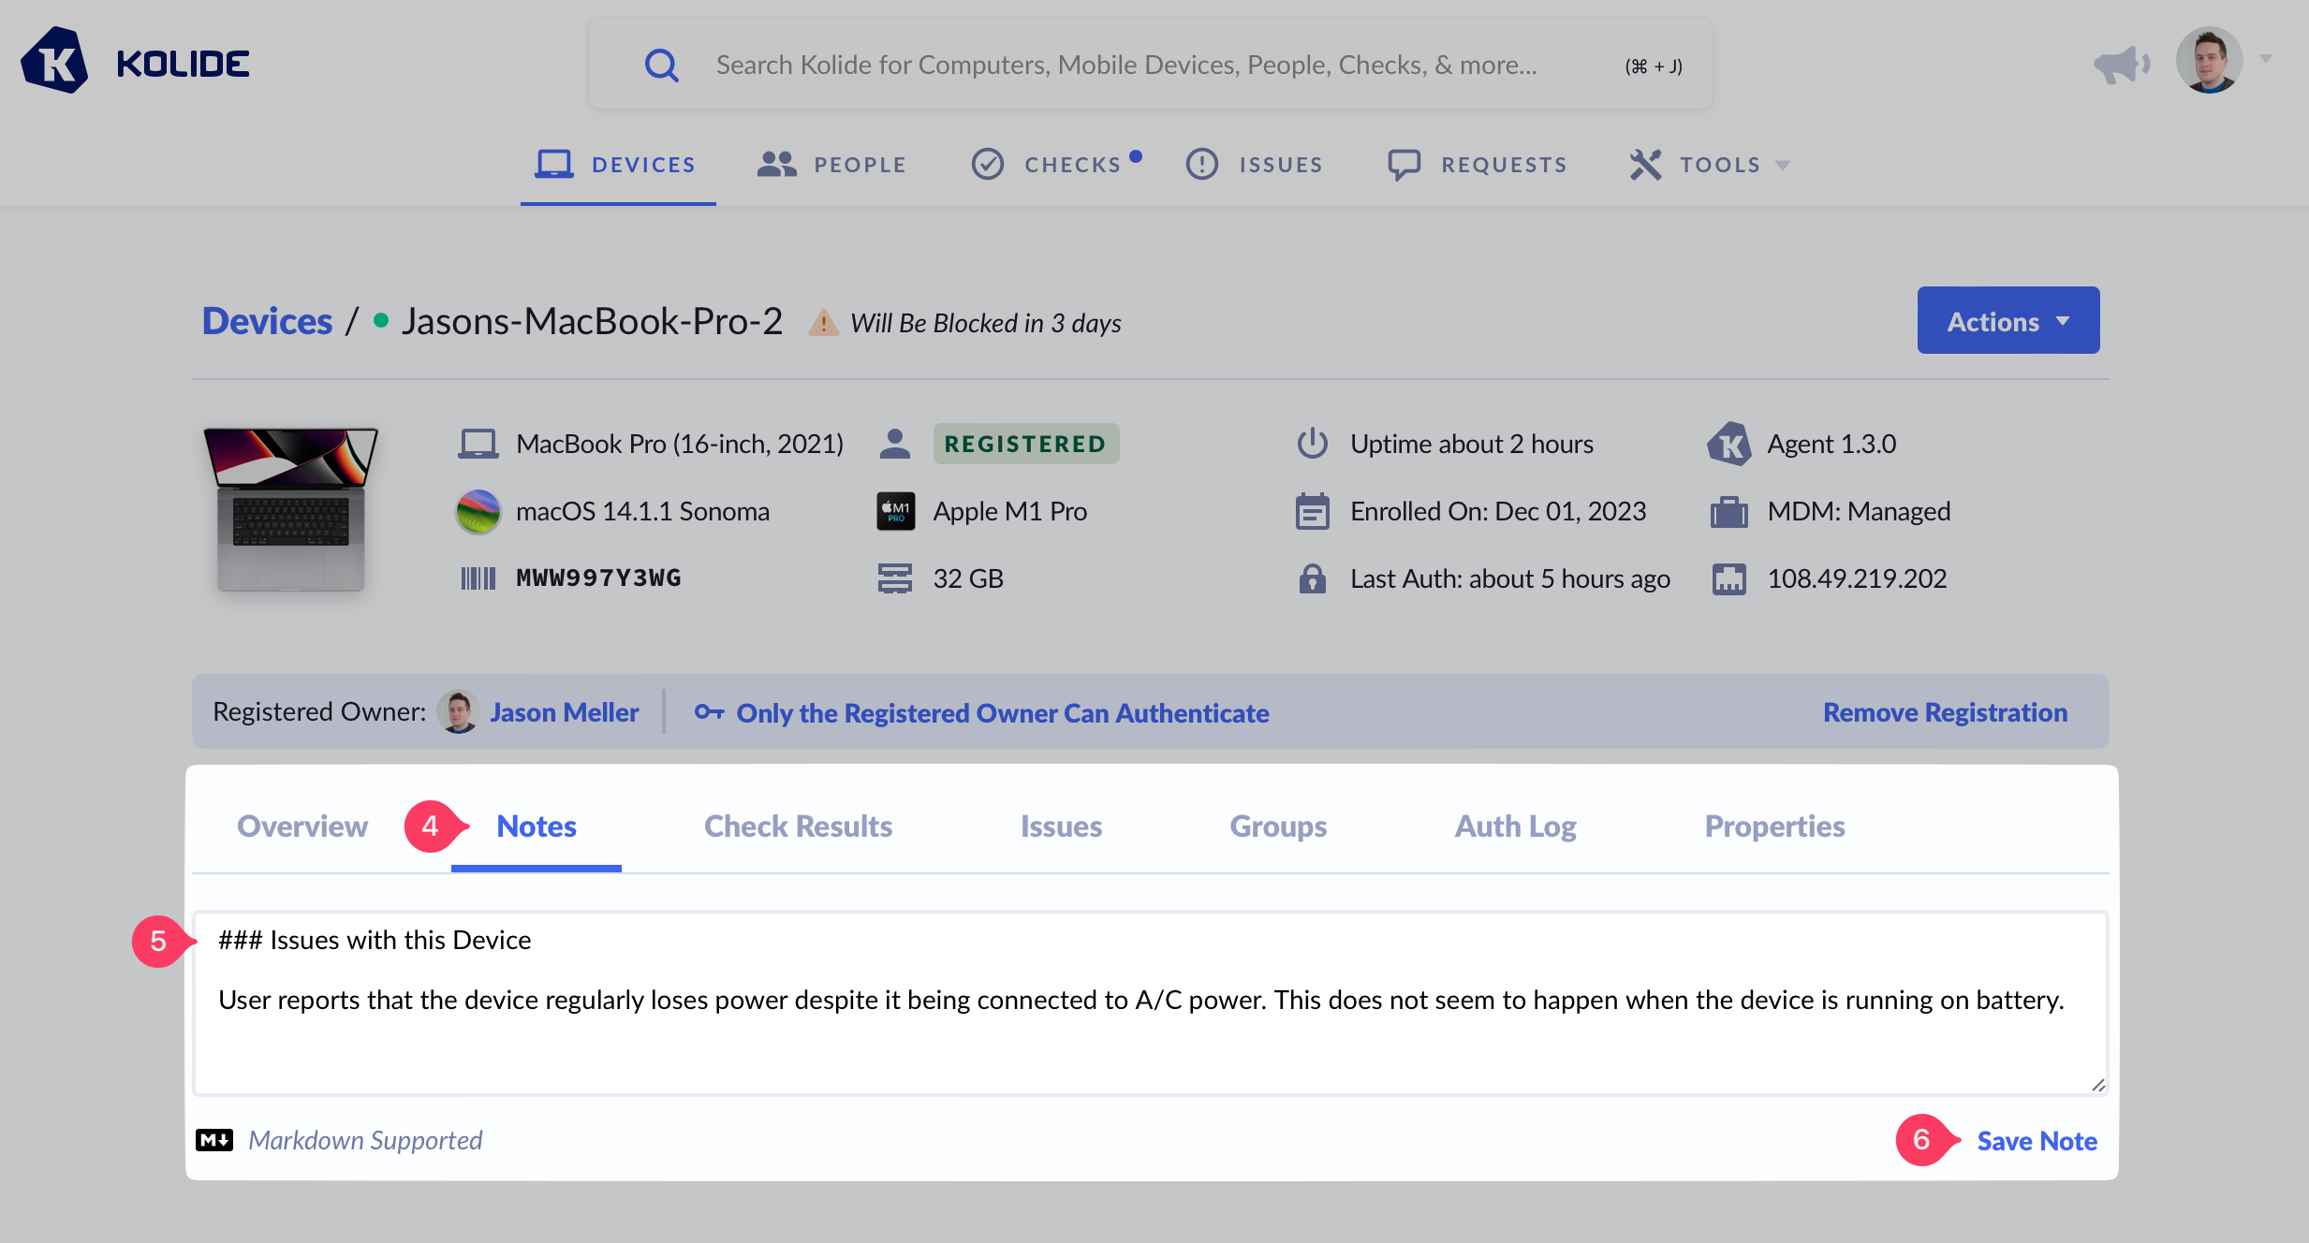Click the barcode icon next to serial number

478,578
